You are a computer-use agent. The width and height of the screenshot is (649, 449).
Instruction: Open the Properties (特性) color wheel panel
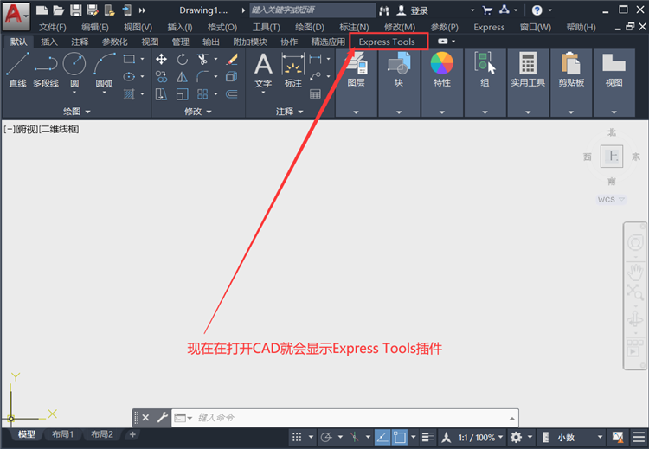pyautogui.click(x=441, y=69)
